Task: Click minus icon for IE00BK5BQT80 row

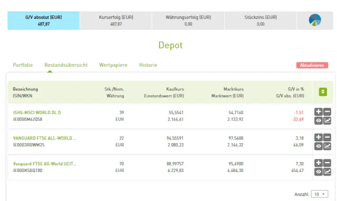Action: pyautogui.click(x=327, y=163)
